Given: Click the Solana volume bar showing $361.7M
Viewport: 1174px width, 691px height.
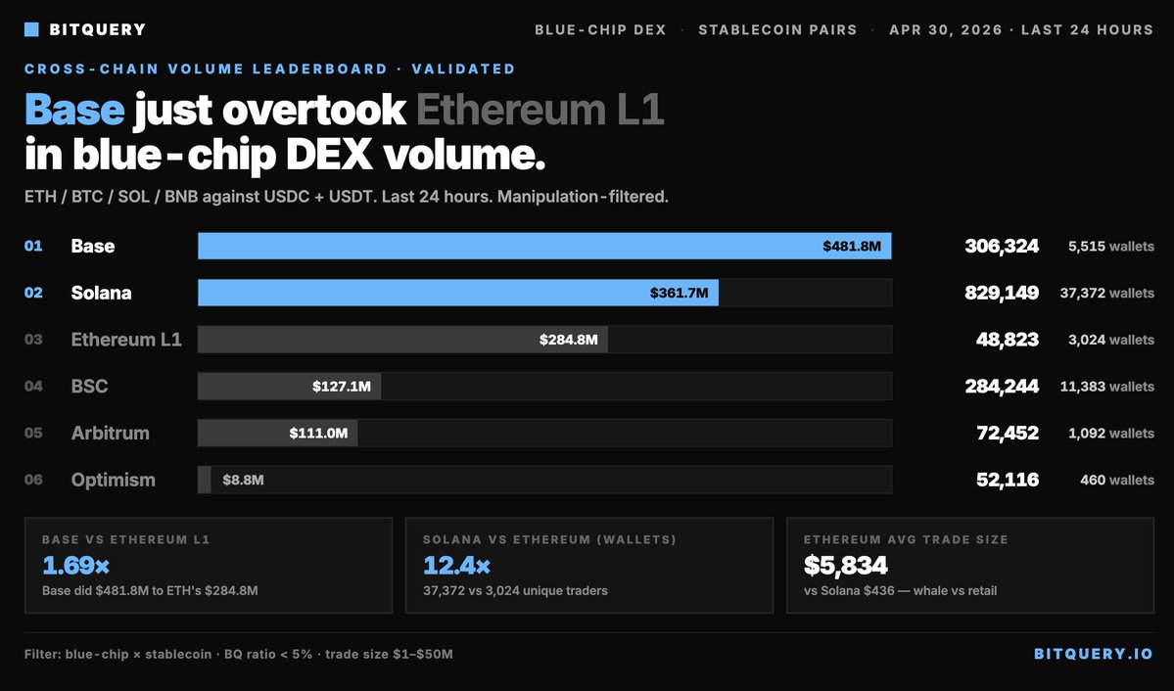Looking at the screenshot, I should click(457, 293).
